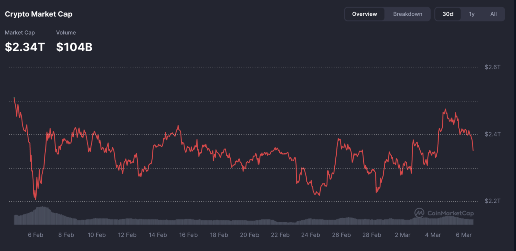Click the line's peak near 4 Mar
Viewport: 516px width, 251px height.
point(445,109)
